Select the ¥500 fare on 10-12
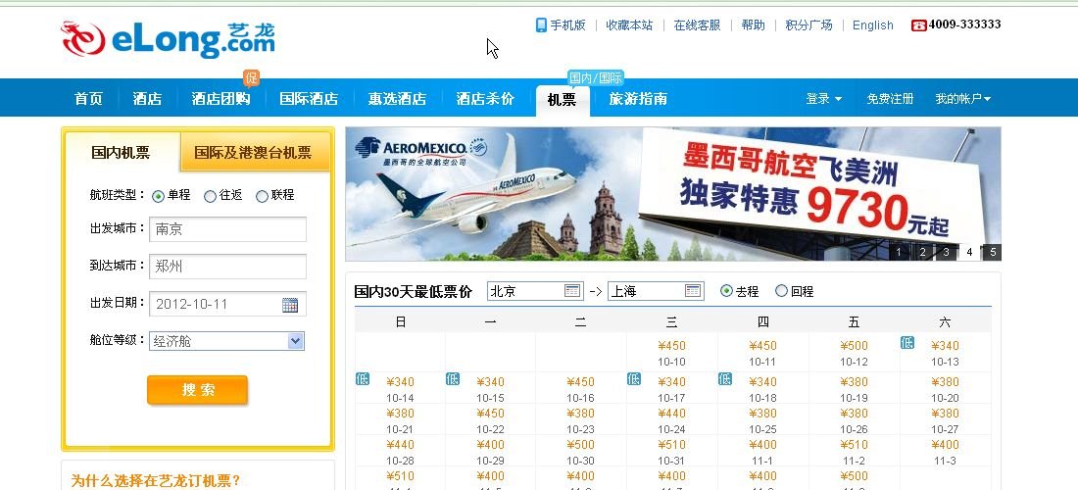1078x490 pixels. click(854, 346)
